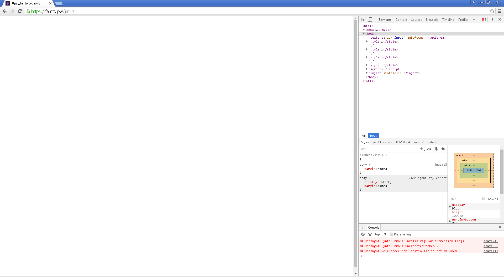
Task: Reload the current page
Action: click(x=20, y=11)
